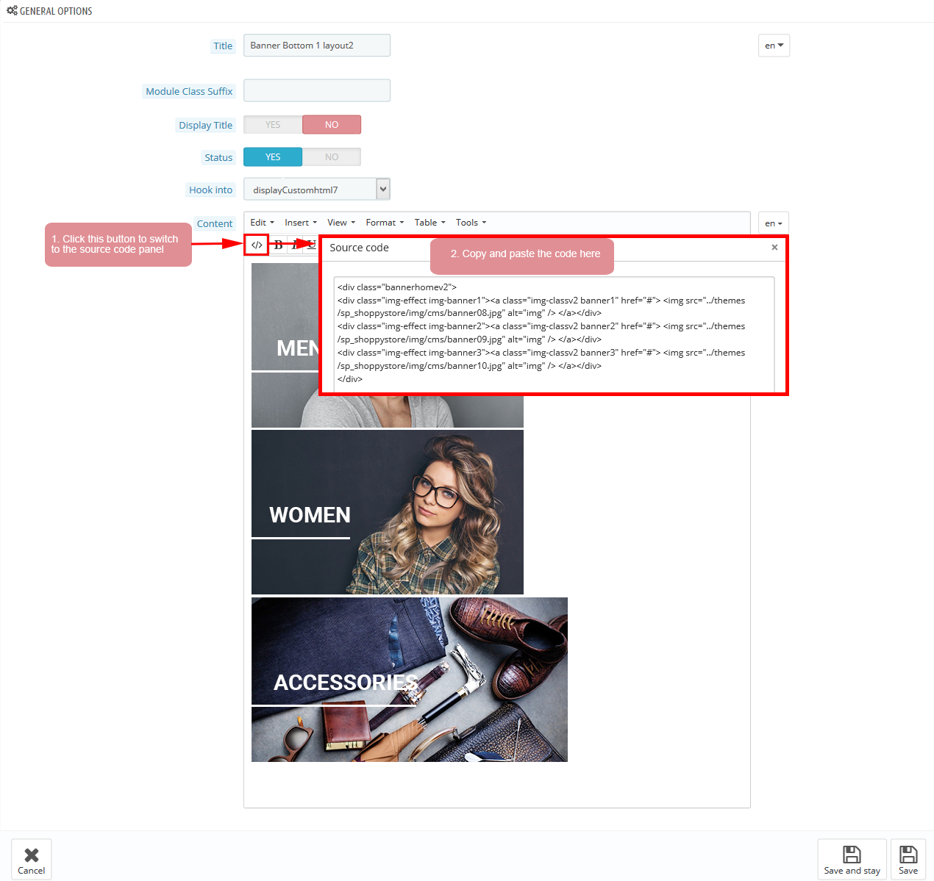Click the Display Title label
Viewport: 934px width, 881px height.
click(205, 125)
